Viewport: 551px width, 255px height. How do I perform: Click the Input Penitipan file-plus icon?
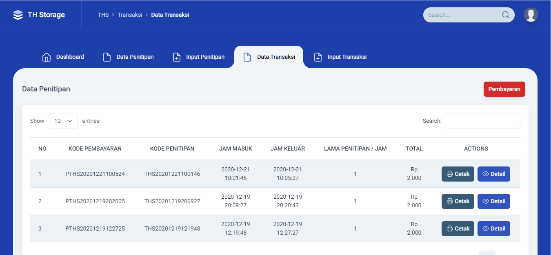pos(177,57)
